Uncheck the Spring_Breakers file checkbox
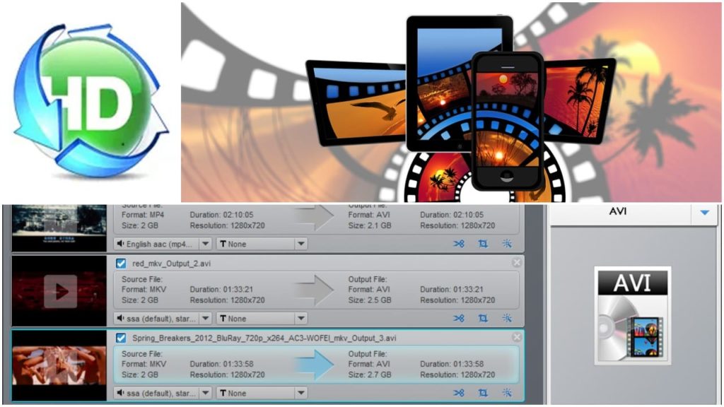 (x=121, y=338)
